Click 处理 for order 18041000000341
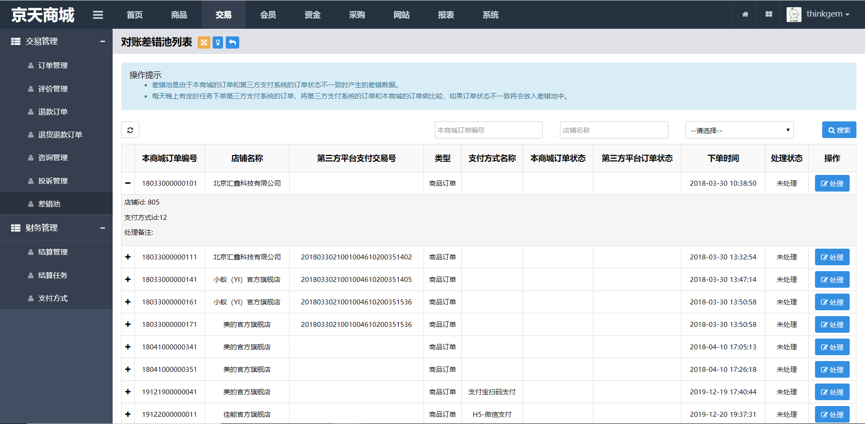 [832, 347]
